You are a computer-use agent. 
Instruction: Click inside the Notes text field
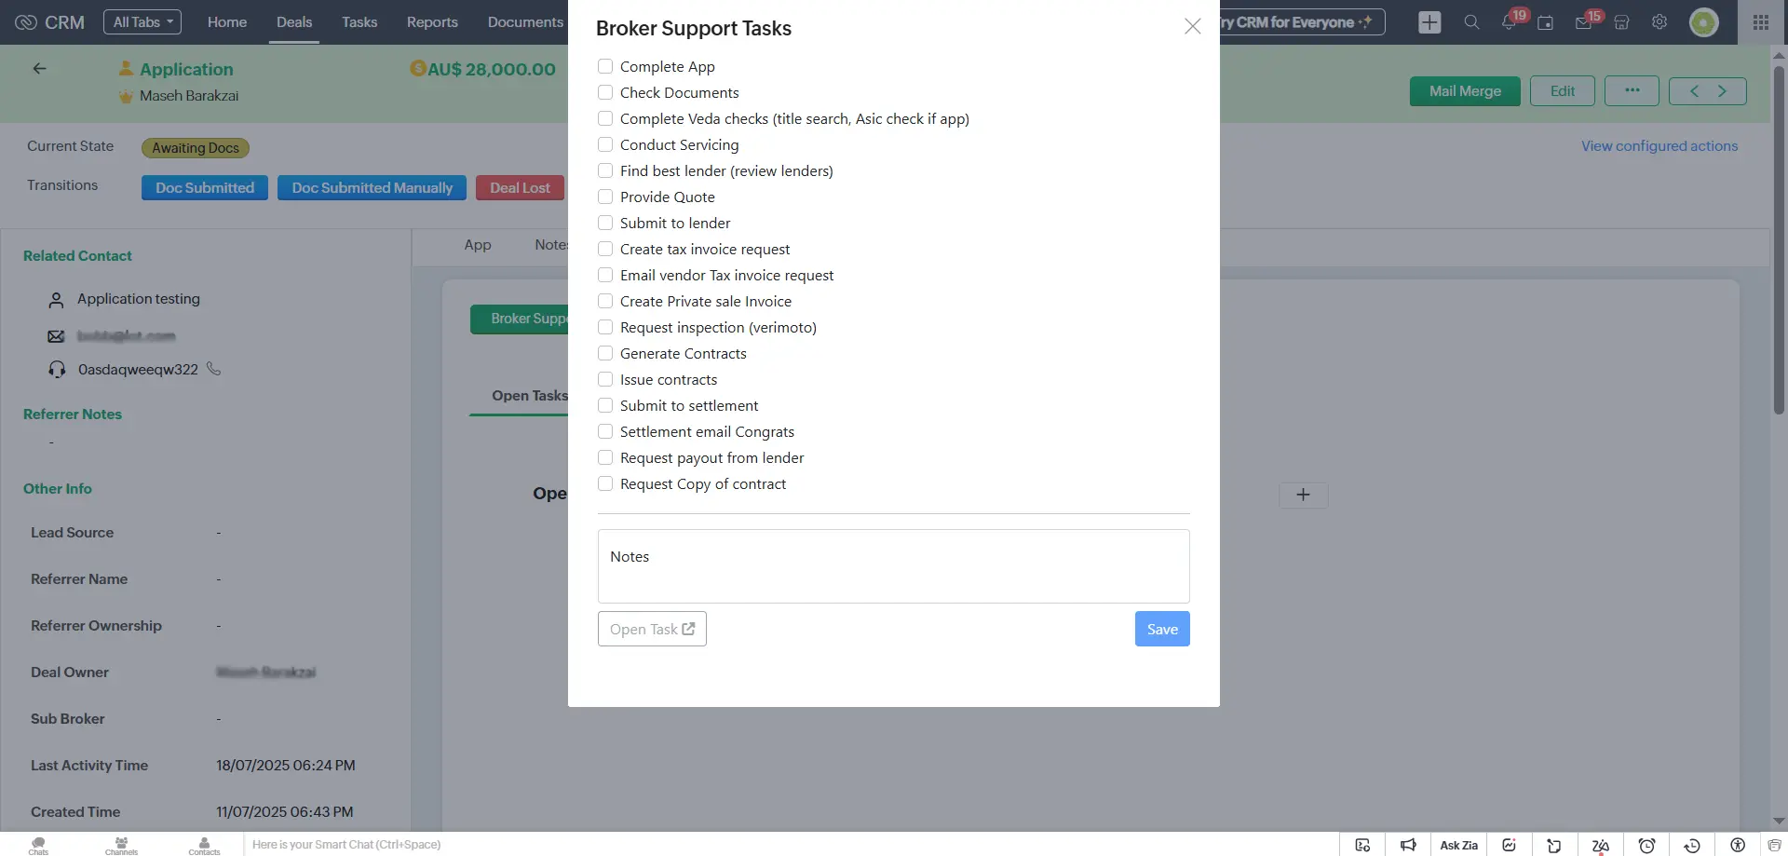point(894,566)
